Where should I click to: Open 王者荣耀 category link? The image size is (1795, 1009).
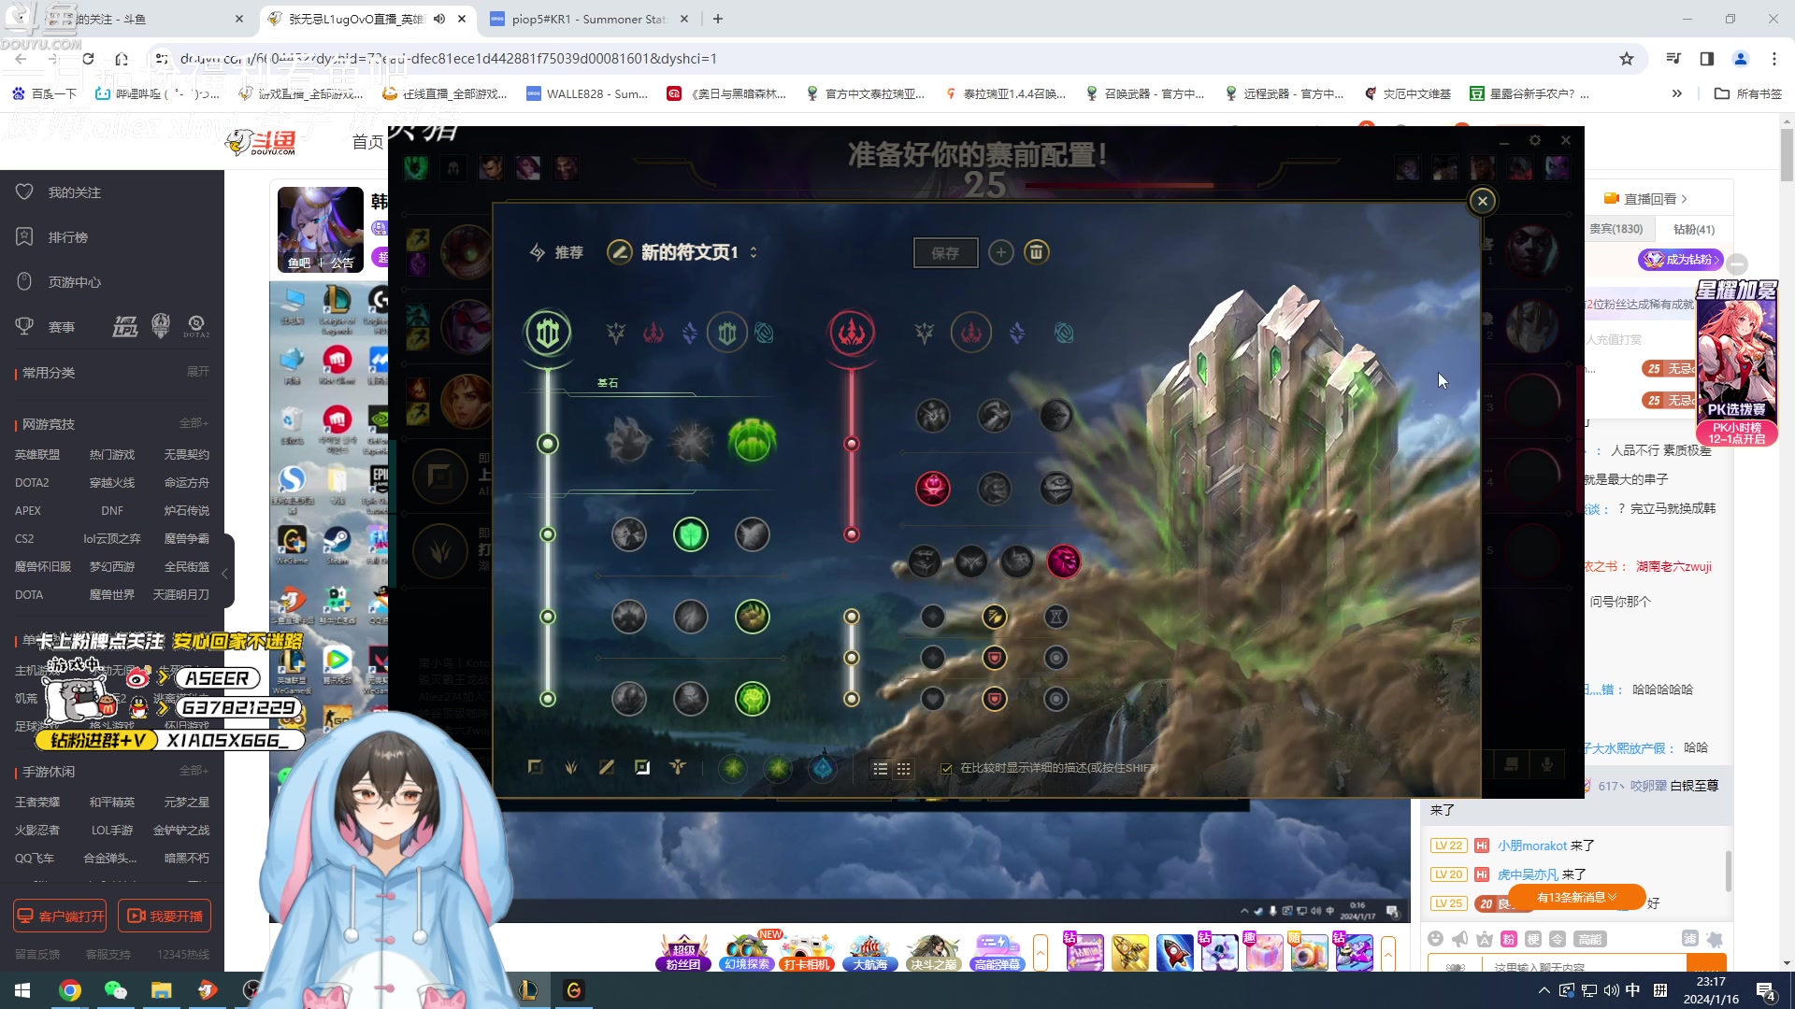[x=37, y=803]
